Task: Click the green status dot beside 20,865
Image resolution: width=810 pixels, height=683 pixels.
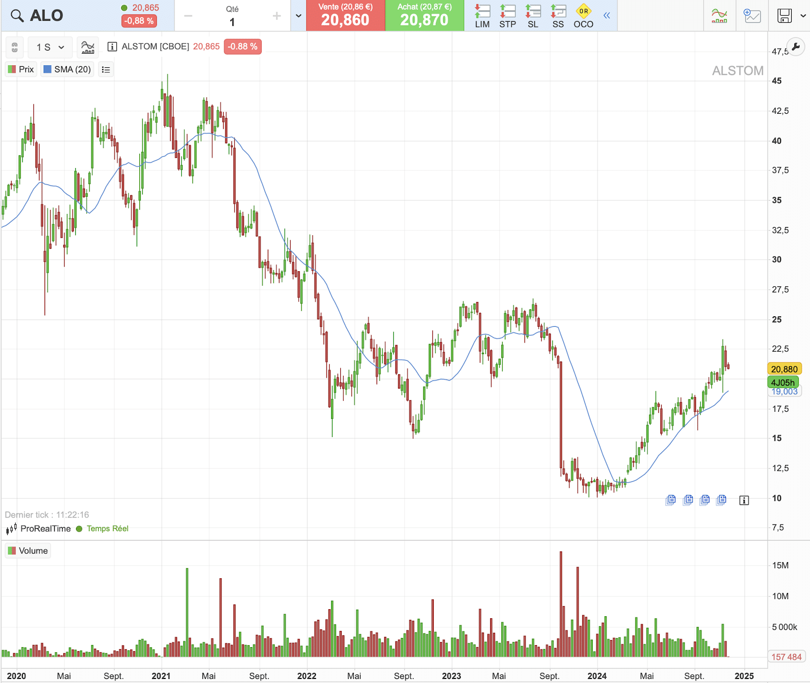Action: [x=124, y=8]
